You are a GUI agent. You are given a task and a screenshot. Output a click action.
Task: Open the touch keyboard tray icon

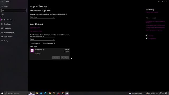(x=154, y=93)
